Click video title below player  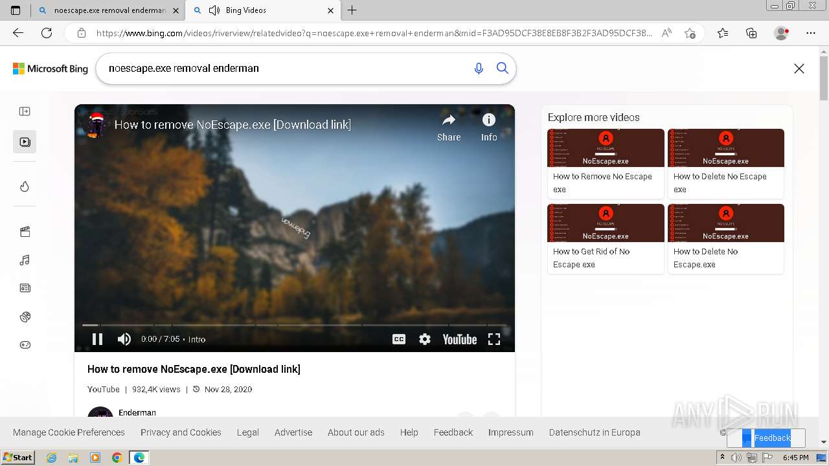point(194,369)
